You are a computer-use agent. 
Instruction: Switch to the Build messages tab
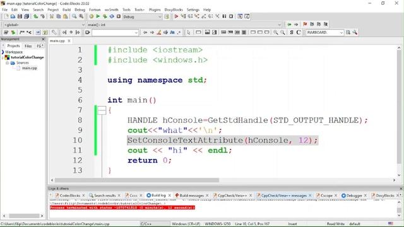coord(191,195)
